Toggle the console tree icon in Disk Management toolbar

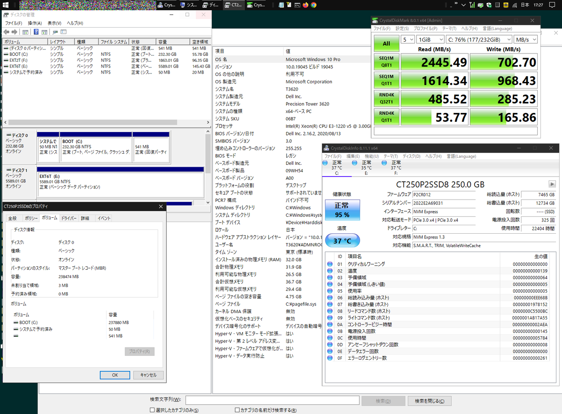click(x=25, y=32)
